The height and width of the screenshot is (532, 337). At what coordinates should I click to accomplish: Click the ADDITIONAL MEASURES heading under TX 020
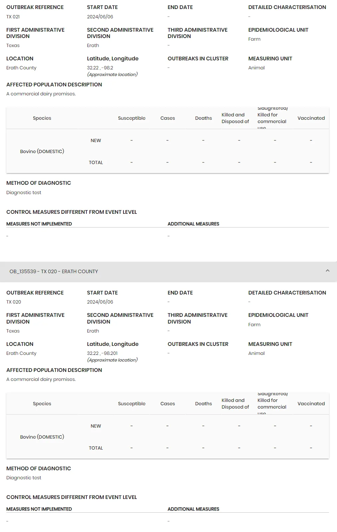click(194, 509)
